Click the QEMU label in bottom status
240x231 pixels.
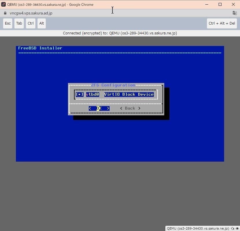tap(198, 229)
